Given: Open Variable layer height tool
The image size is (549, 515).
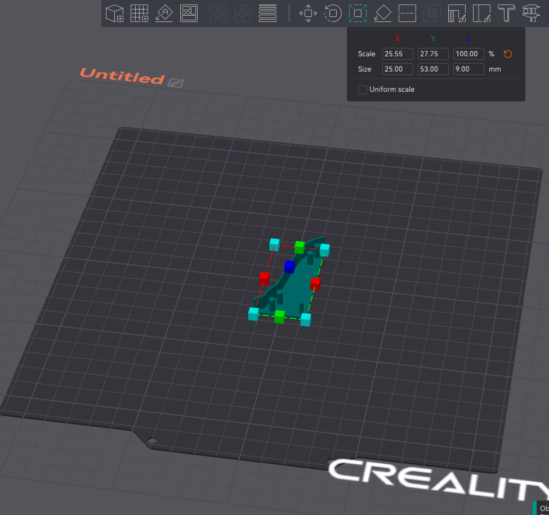Looking at the screenshot, I should click(268, 14).
